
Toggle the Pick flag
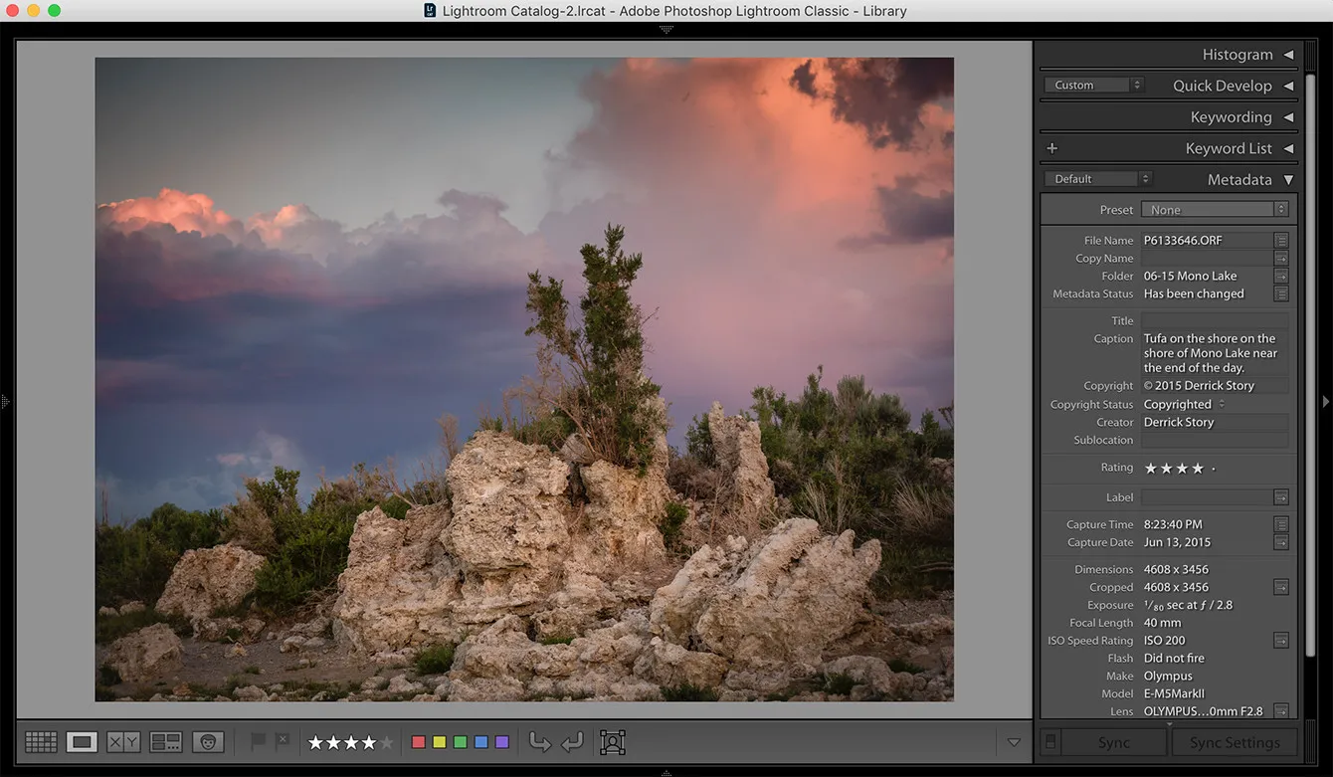(258, 741)
